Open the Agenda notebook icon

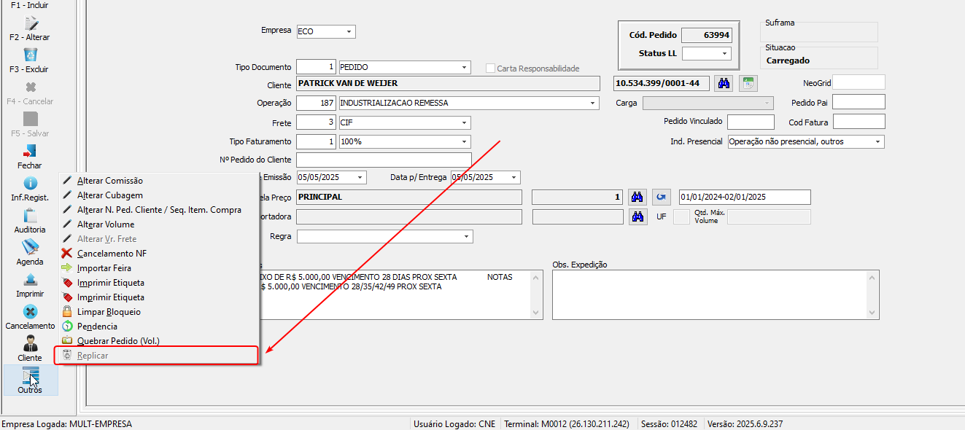pos(30,248)
